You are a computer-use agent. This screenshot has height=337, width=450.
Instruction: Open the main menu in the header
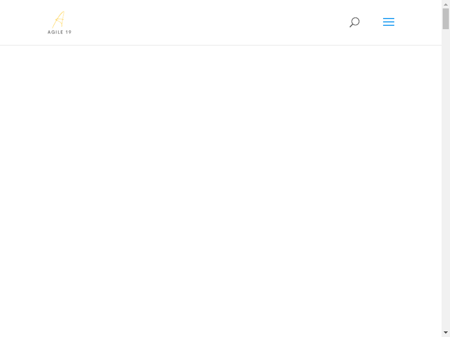pos(389,22)
